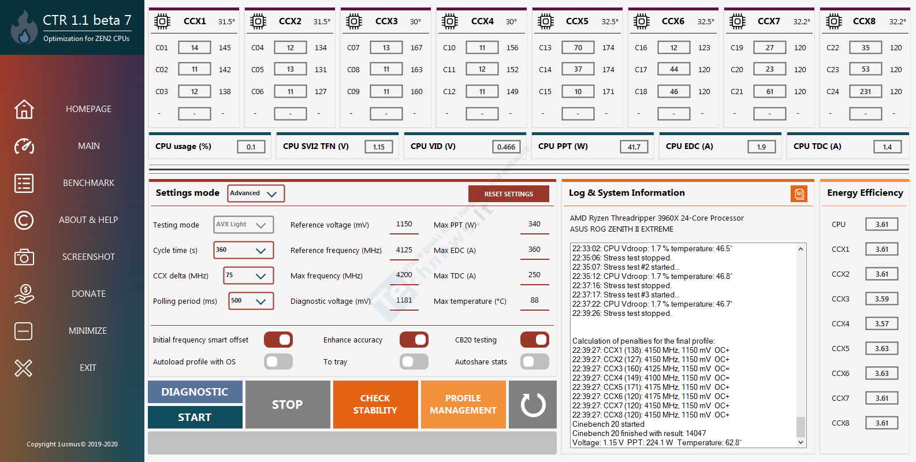Screen dimensions: 916x462
Task: Click the Minimize box icon
Action: click(x=24, y=331)
